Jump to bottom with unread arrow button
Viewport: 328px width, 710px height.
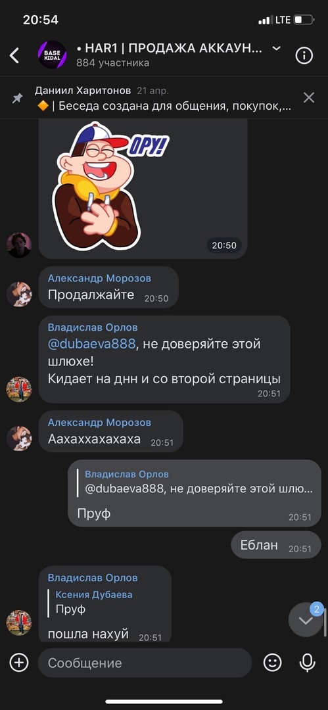coord(306,620)
